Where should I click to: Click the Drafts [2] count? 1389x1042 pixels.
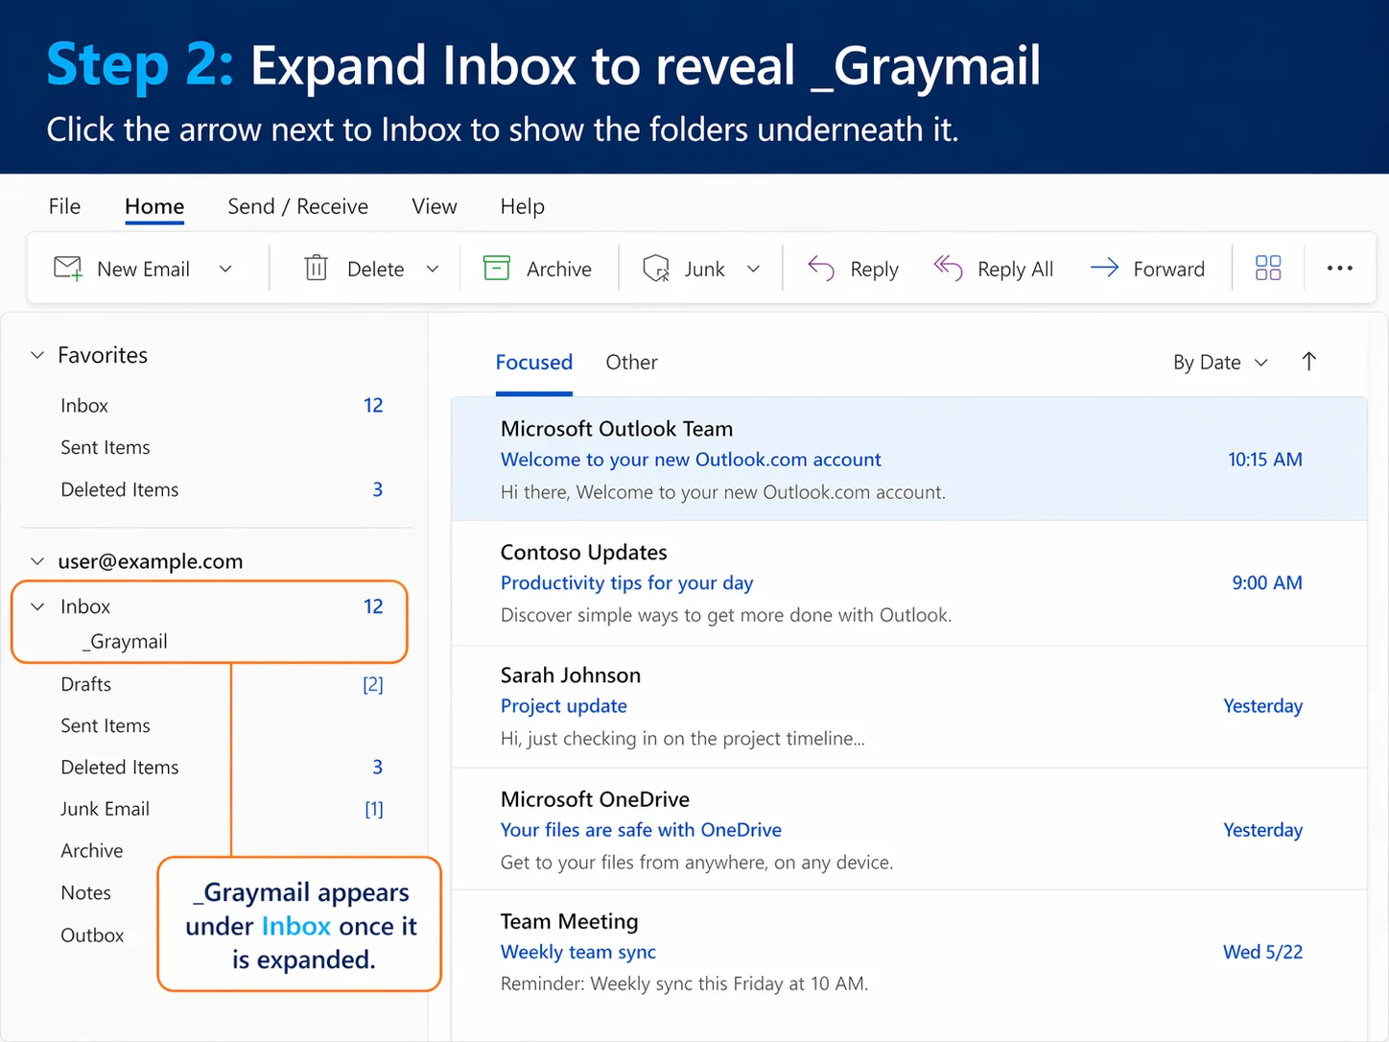(373, 685)
